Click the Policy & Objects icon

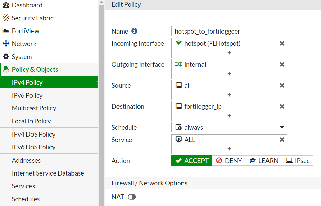[x=6, y=69]
